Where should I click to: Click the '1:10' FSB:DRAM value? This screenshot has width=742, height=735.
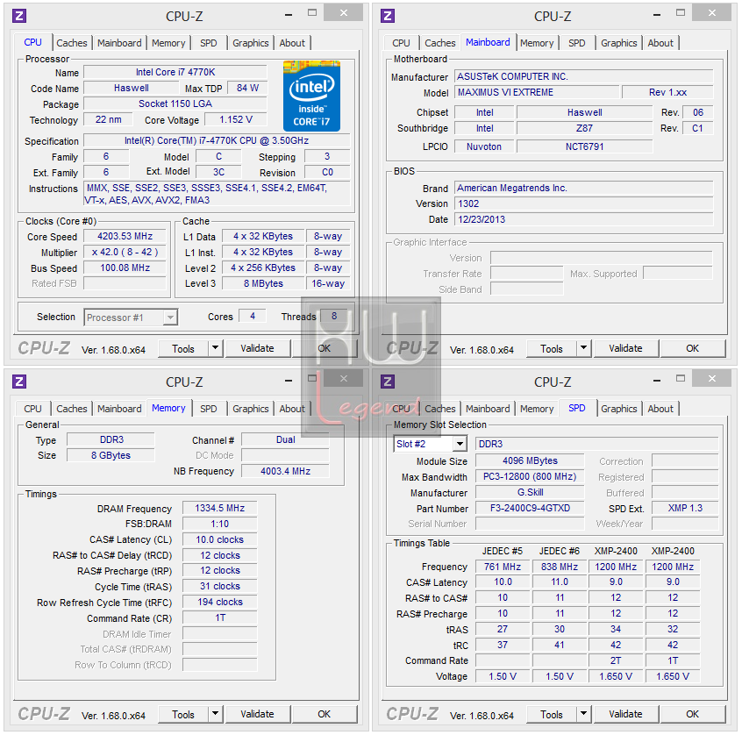(219, 524)
